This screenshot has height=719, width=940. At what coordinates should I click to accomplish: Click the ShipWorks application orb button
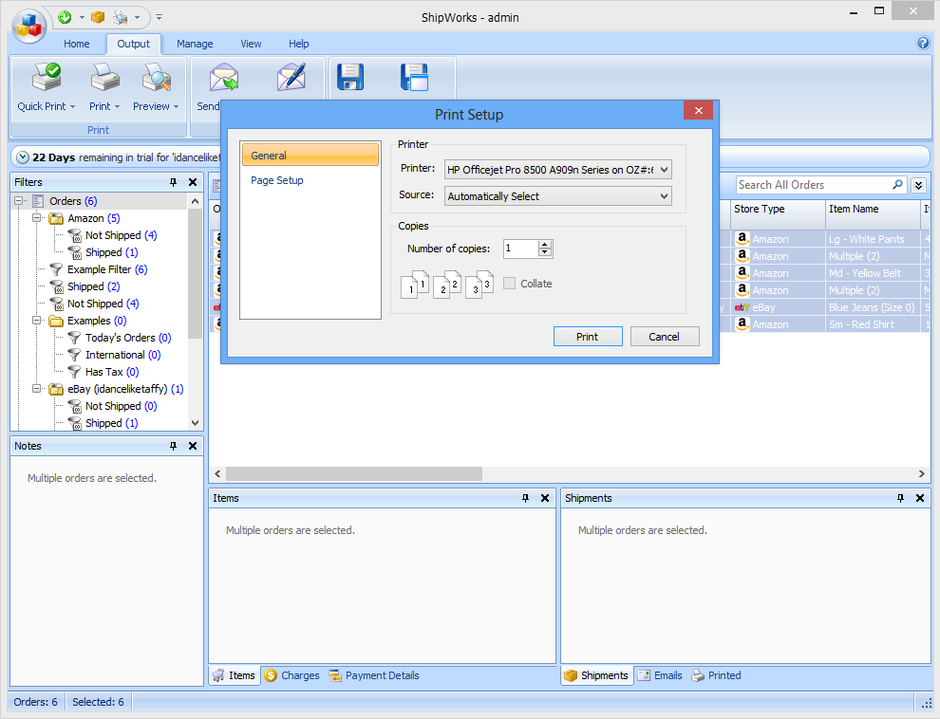coord(28,26)
